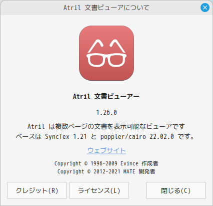Viewport: 213px width, 206px height.
Task: Click the SyncTex 1.21 text
Action: (66, 137)
